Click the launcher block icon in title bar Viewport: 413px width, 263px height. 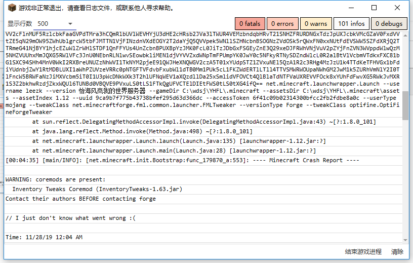pos(12,8)
